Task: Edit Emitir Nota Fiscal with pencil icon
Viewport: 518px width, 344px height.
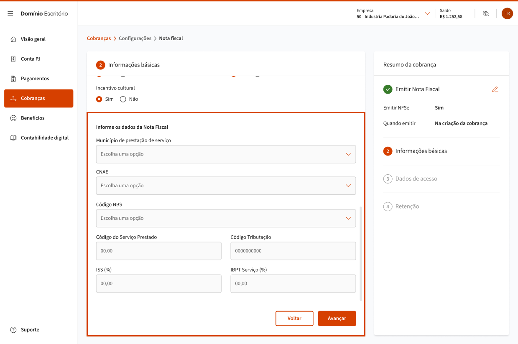Action: 495,89
